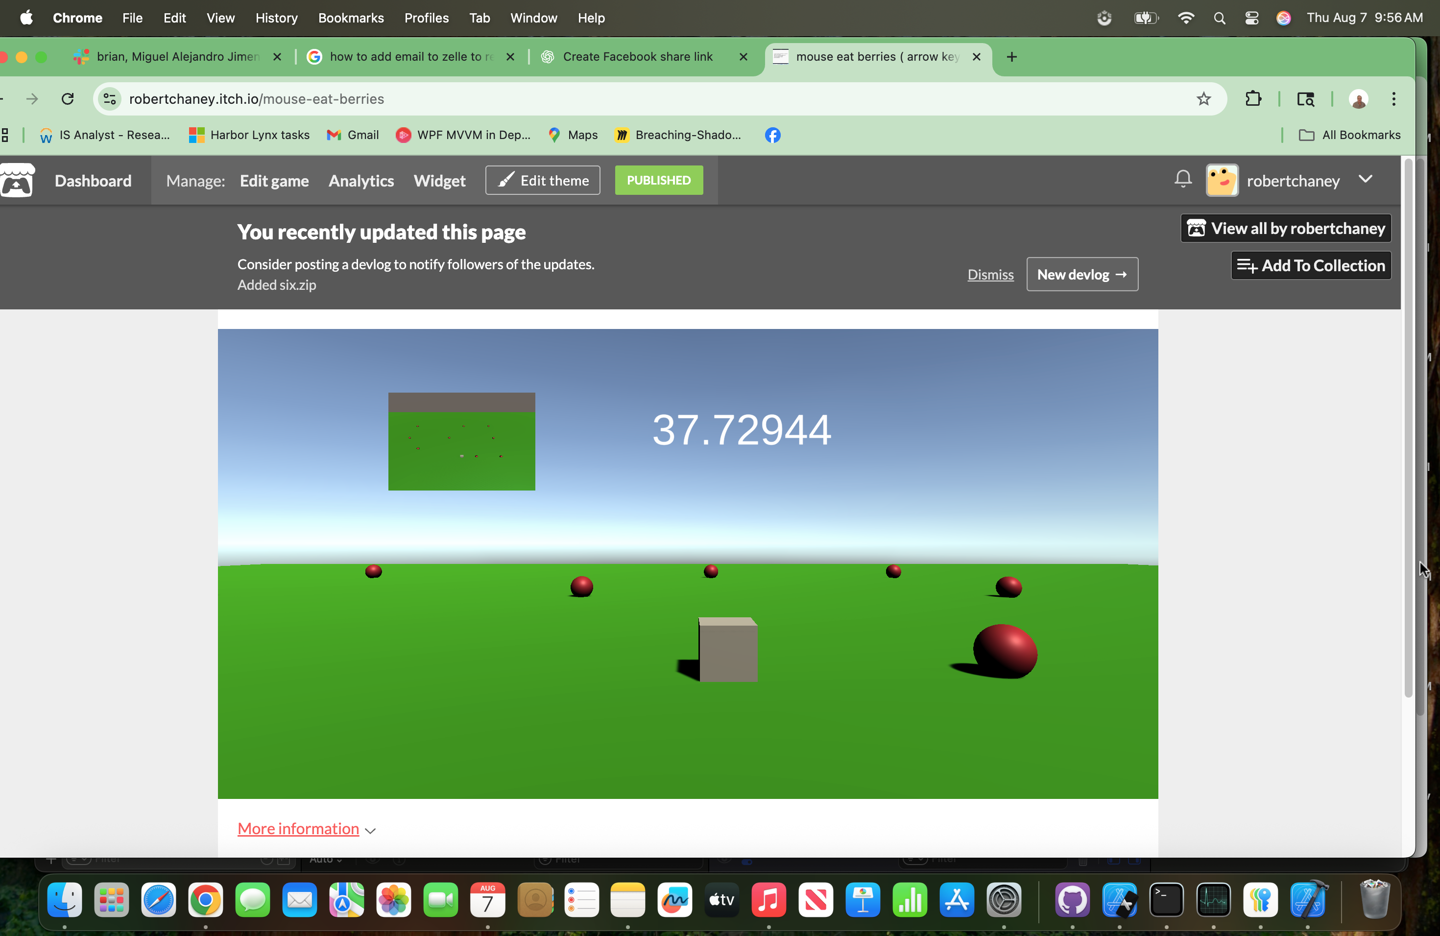Screen dimensions: 1440x936
Task: Open the notifications bell
Action: 1182,179
